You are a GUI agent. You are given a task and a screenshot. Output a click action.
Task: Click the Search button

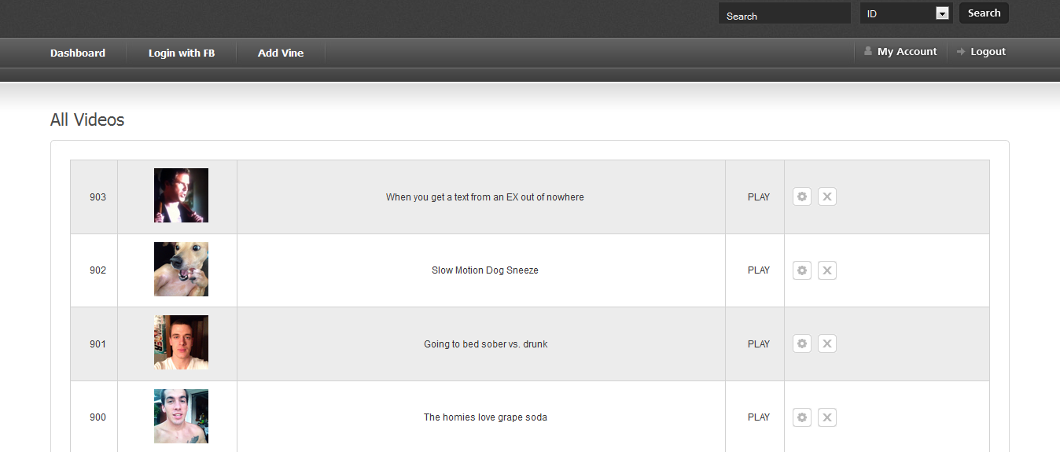[x=984, y=13]
